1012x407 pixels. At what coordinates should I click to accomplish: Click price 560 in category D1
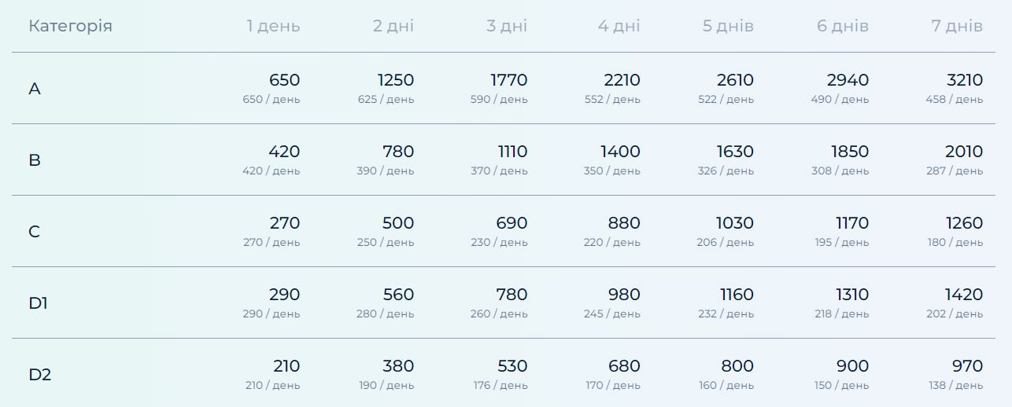(x=398, y=295)
